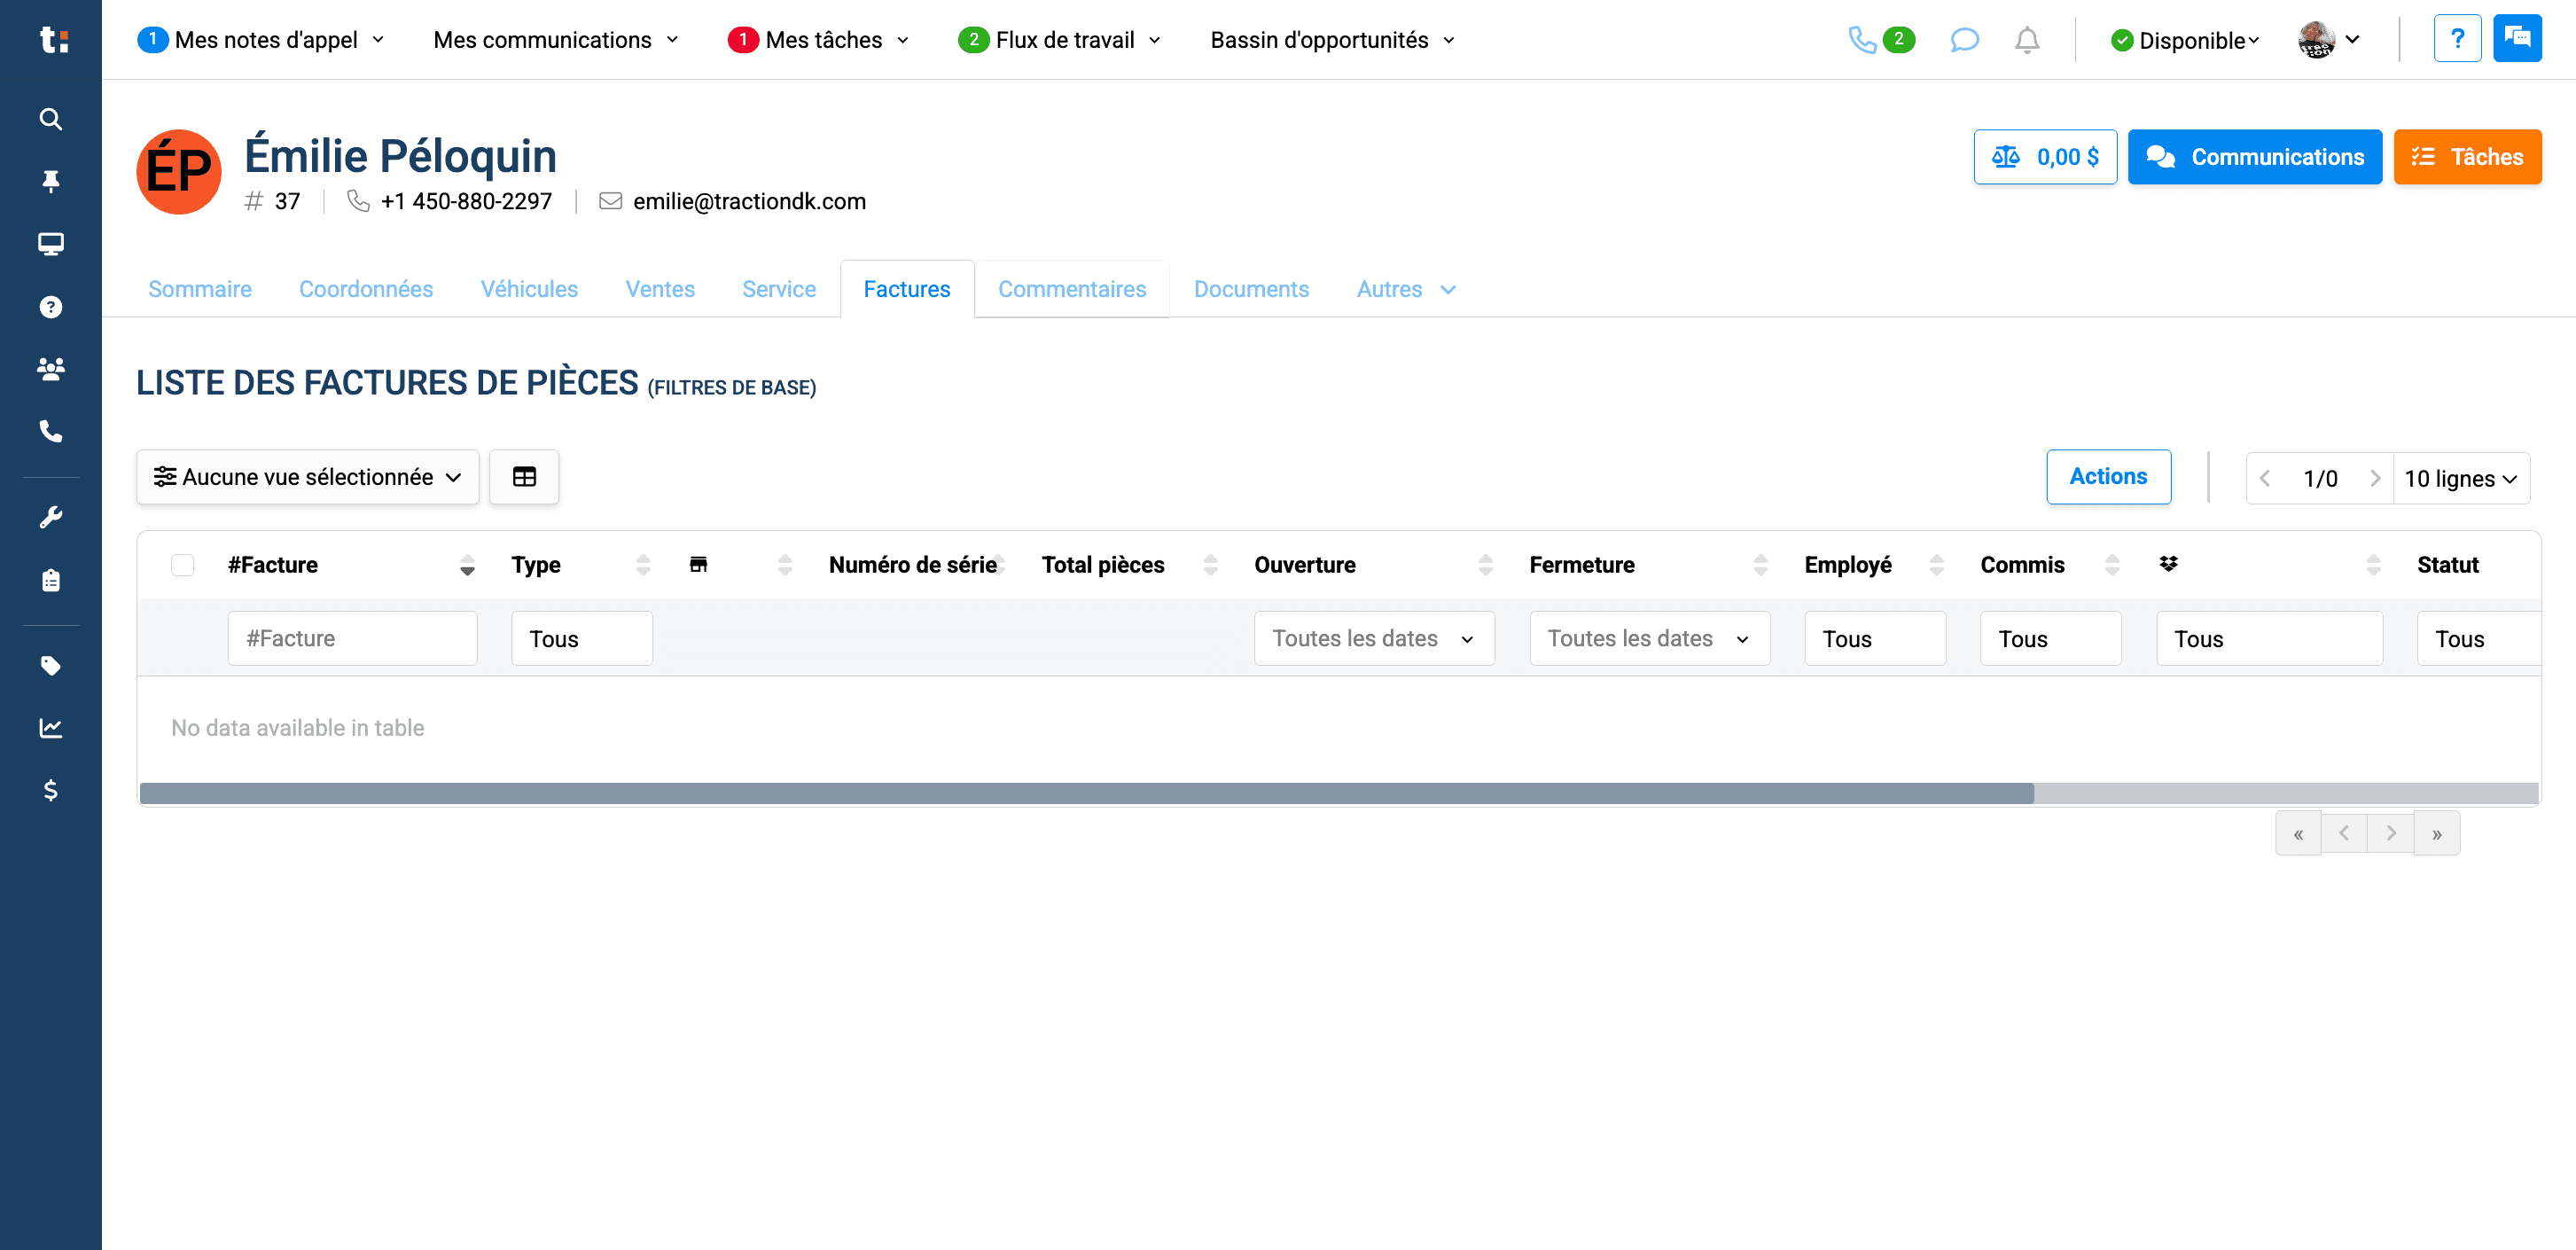
Task: Switch to the Véhicules tab
Action: click(529, 289)
